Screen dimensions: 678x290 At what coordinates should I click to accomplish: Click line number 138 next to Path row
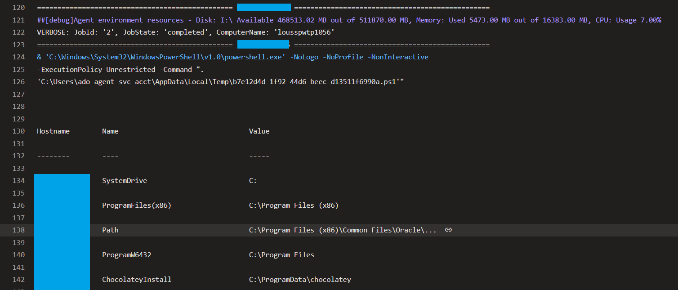click(x=18, y=230)
